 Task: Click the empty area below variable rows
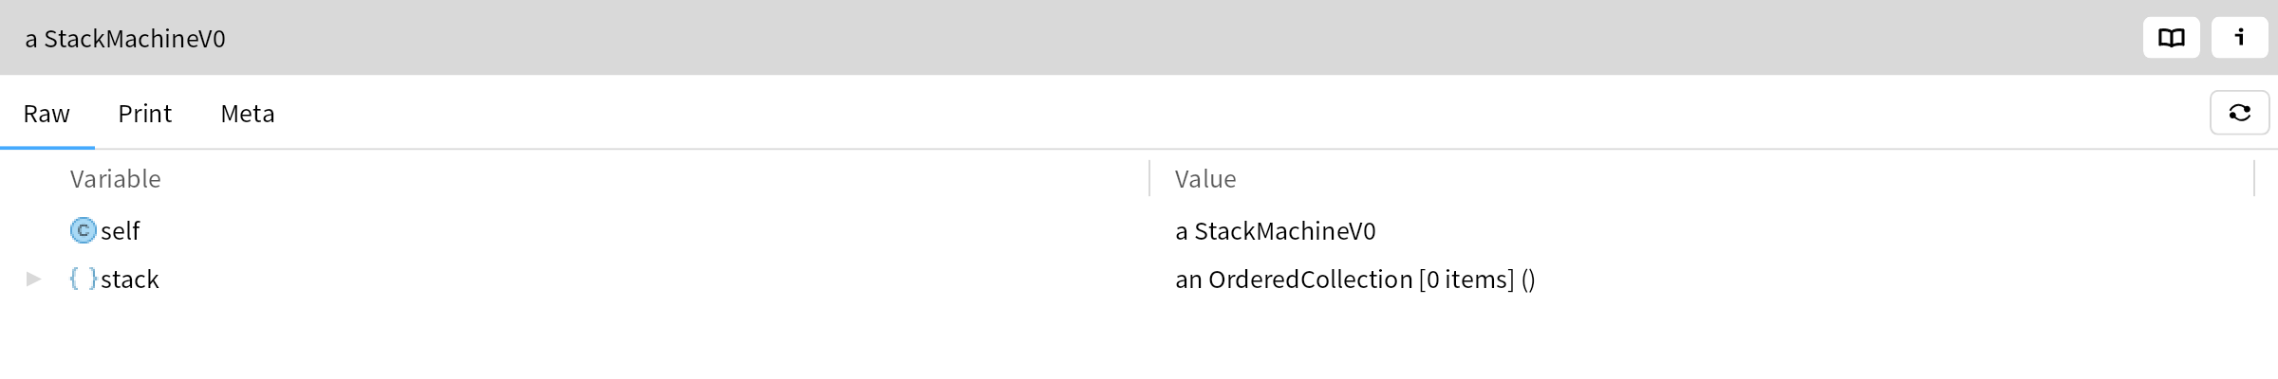tap(1139, 341)
